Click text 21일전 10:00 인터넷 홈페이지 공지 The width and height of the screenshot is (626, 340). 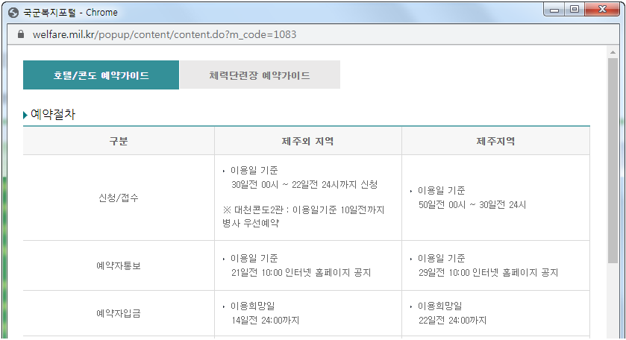(x=301, y=273)
